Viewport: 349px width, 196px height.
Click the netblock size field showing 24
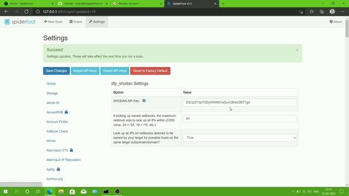[240, 119]
